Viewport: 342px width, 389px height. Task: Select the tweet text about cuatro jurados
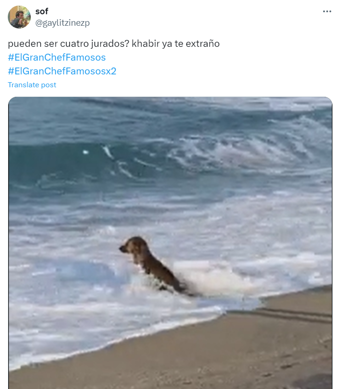113,44
